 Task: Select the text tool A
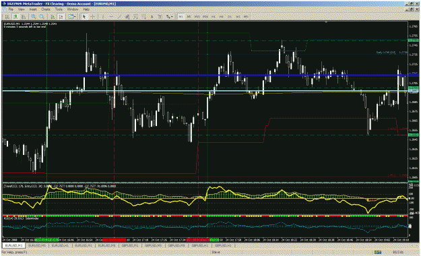152,17
